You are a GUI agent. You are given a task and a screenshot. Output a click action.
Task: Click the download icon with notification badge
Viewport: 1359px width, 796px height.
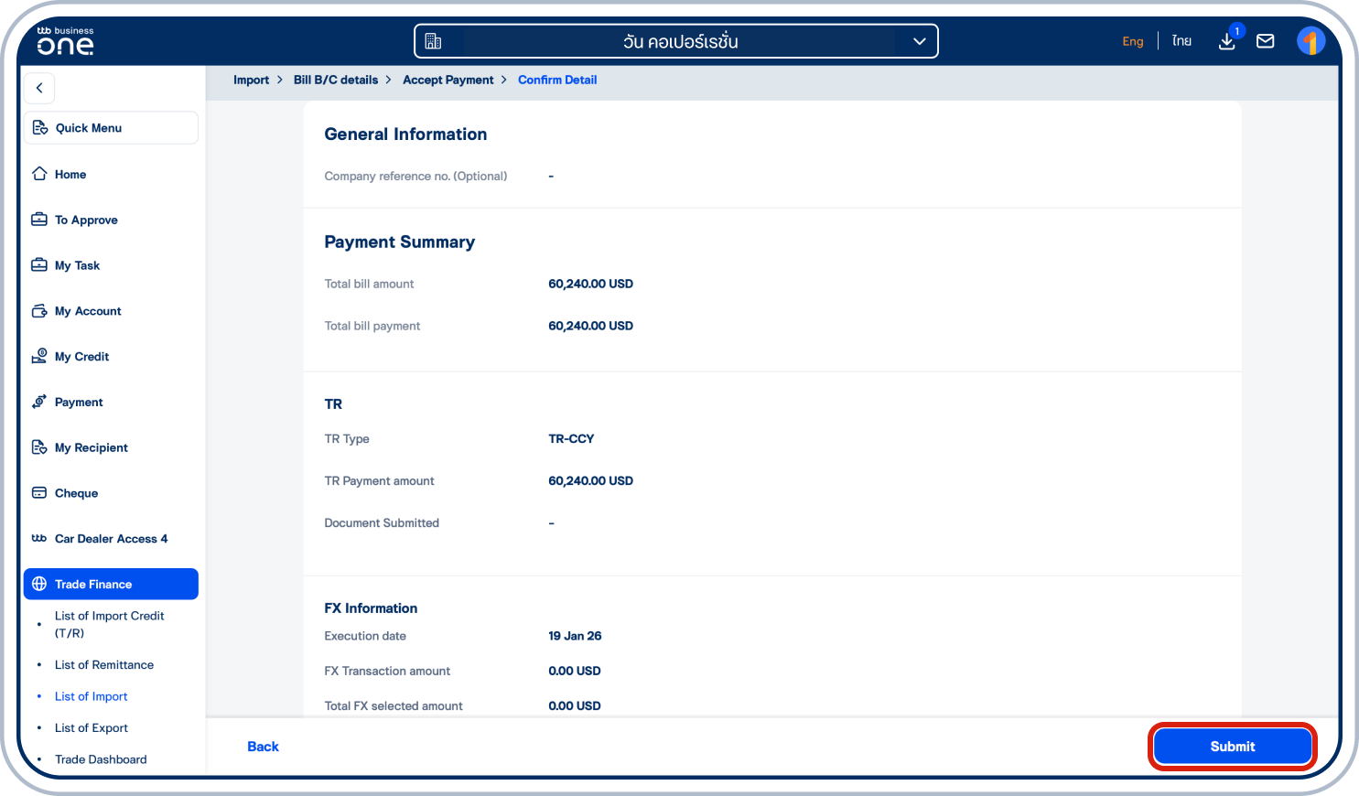1226,41
